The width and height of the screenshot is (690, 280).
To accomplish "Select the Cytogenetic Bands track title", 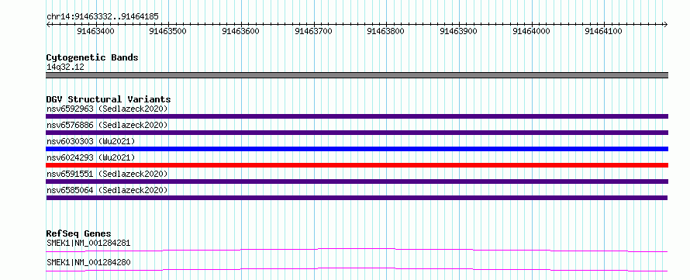I will pos(92,57).
